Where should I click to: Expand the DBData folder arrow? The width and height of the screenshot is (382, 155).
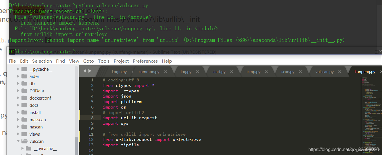[x=18, y=91]
